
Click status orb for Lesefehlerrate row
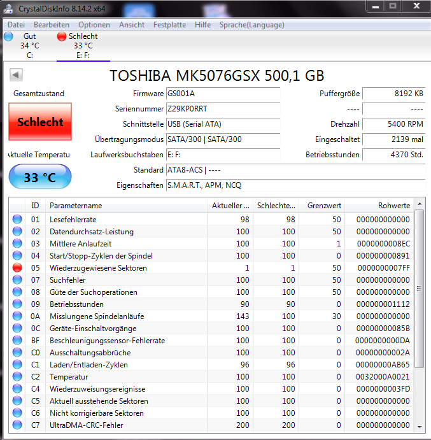[17, 219]
